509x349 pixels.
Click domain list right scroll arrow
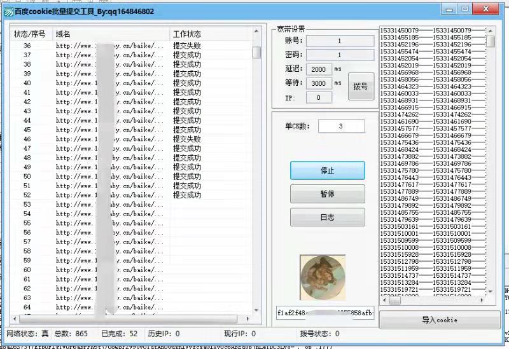coord(248,319)
